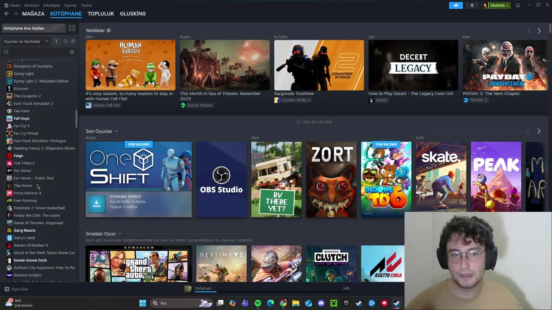Open Yenilikler settings gear
This screenshot has width=552, height=310.
coord(109,31)
